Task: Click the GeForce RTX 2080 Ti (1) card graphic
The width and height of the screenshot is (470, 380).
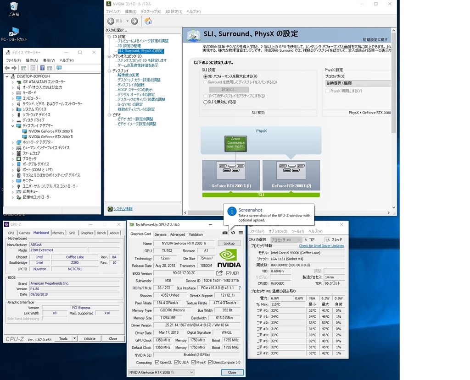Action: [231, 175]
